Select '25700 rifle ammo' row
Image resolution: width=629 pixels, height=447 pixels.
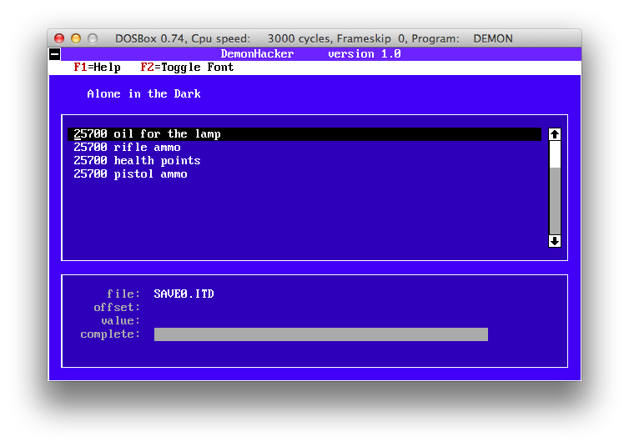(127, 148)
